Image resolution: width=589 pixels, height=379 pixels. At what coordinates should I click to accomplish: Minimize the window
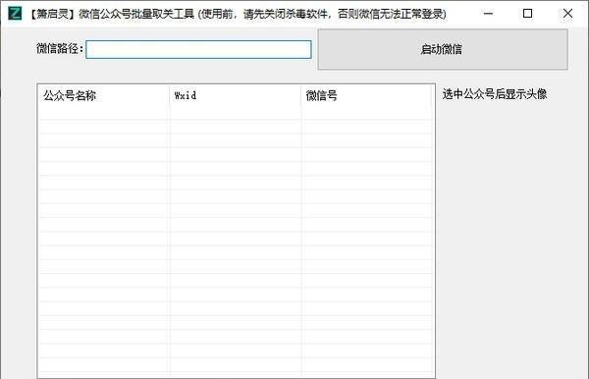coord(488,14)
